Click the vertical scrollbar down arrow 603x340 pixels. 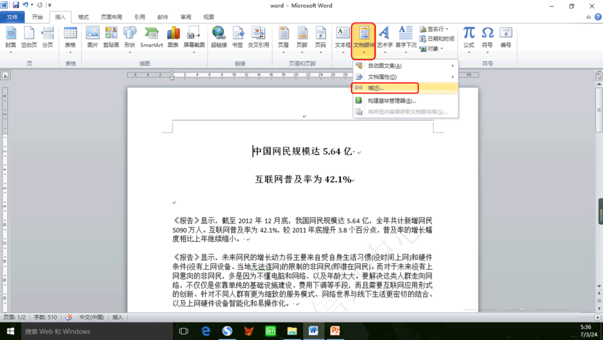click(599, 286)
